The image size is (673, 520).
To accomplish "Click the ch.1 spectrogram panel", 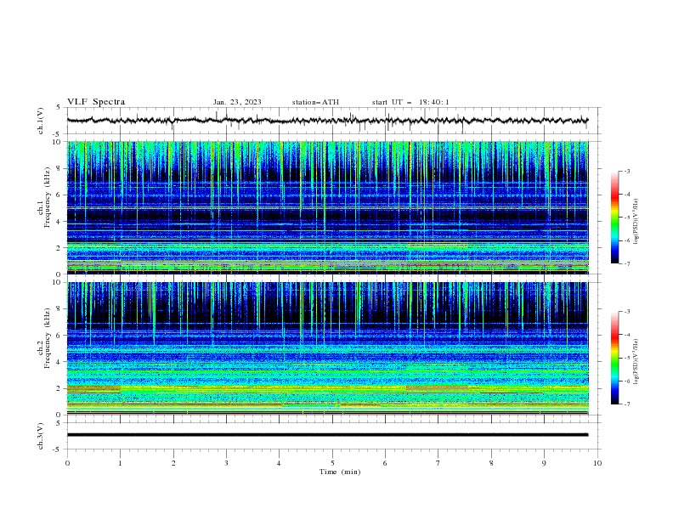I will coord(328,207).
